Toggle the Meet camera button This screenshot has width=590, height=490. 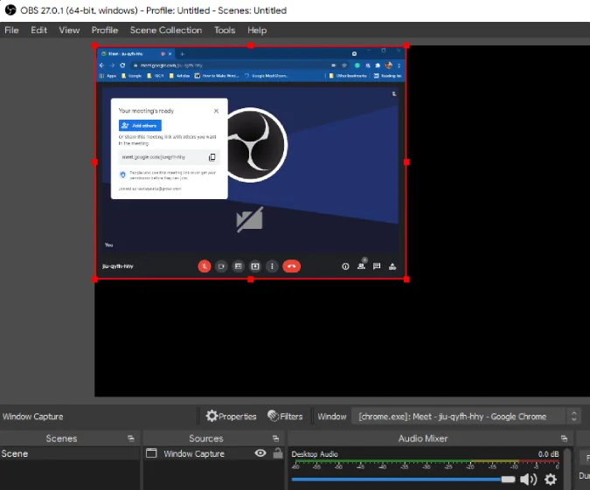pos(221,266)
